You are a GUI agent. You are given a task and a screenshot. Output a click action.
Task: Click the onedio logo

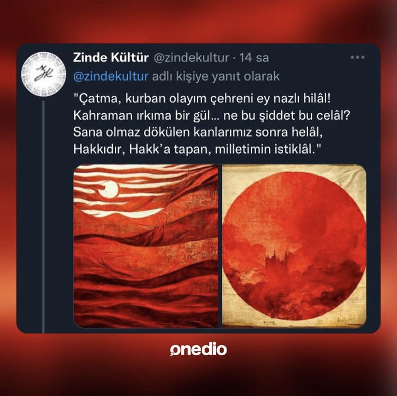pos(198,349)
